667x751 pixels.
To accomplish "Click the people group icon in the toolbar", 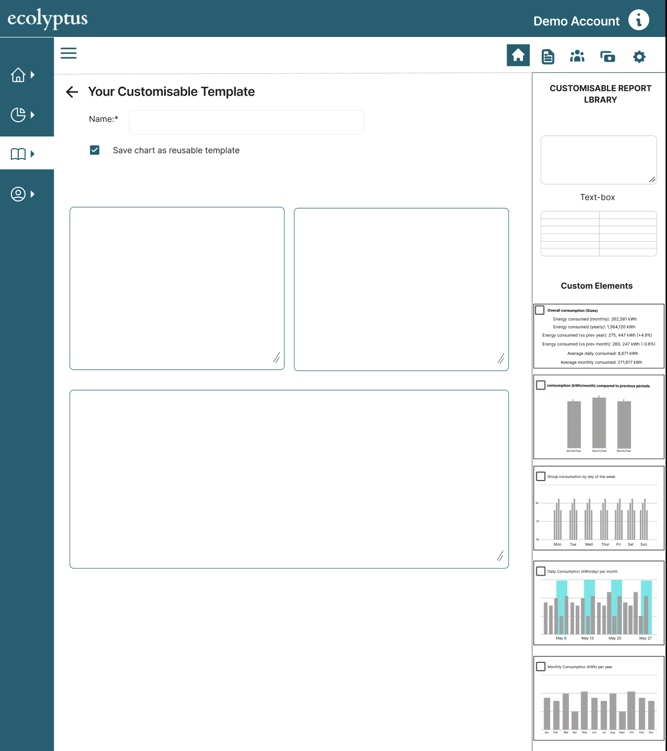I will [577, 56].
